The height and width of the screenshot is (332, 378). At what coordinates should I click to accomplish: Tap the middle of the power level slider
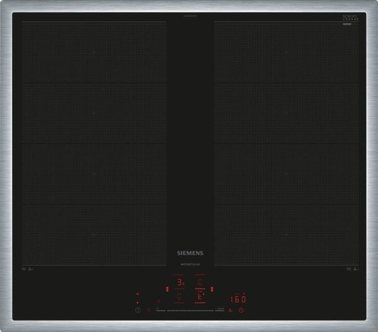click(x=190, y=311)
